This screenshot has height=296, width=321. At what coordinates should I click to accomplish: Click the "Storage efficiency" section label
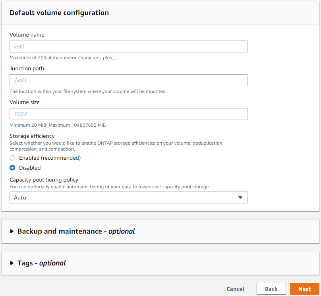coord(32,136)
